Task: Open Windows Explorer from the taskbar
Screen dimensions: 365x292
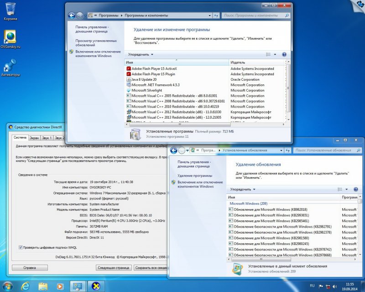Action: click(x=43, y=287)
